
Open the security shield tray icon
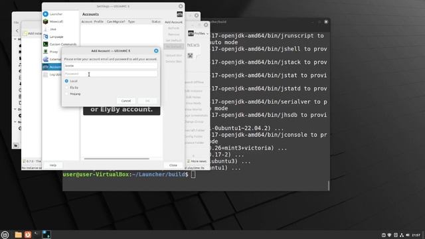pyautogui.click(x=390, y=235)
